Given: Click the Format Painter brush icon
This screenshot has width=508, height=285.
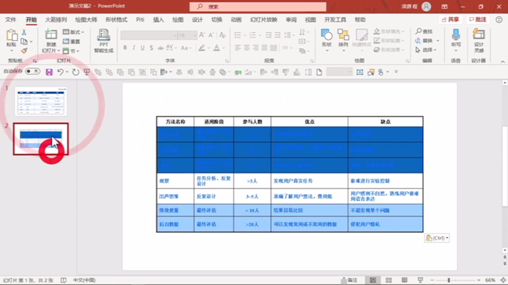Looking at the screenshot, I should click(x=24, y=50).
